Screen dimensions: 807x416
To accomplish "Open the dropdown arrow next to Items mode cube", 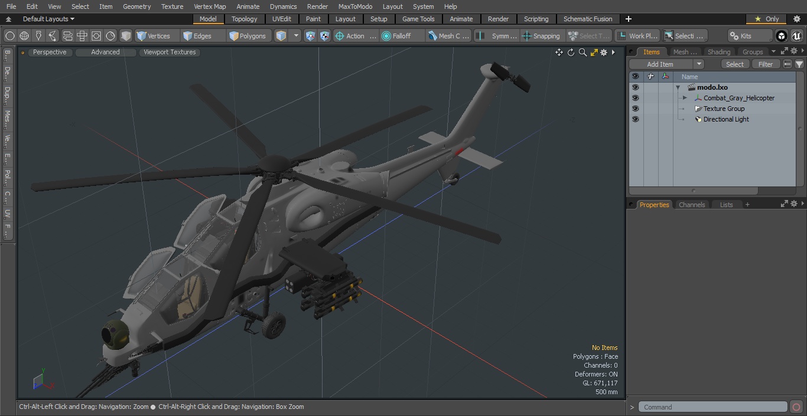I will [x=297, y=36].
